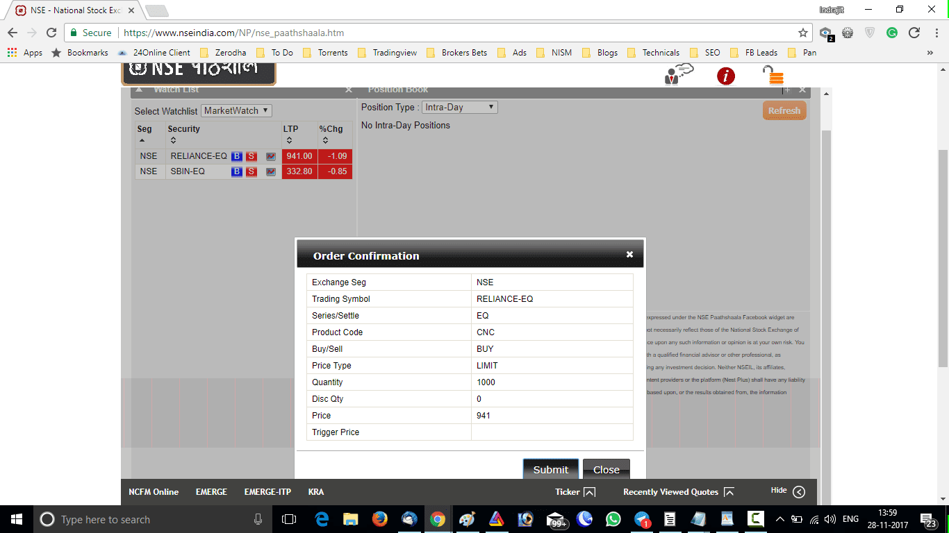Sort watchlist by %Chg column arrows
Screen dimensions: 949x533
coord(325,141)
